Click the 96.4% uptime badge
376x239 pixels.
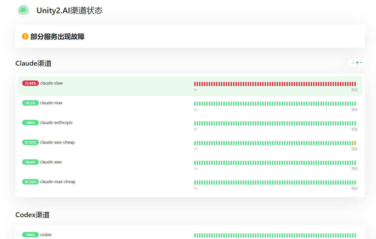point(30,162)
